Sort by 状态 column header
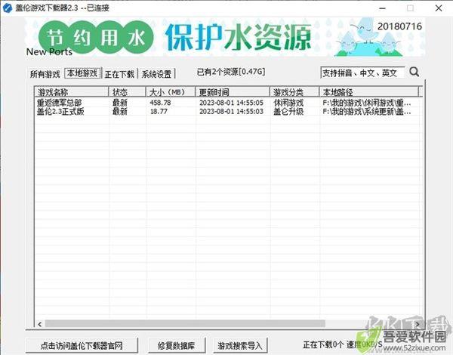 coord(127,92)
